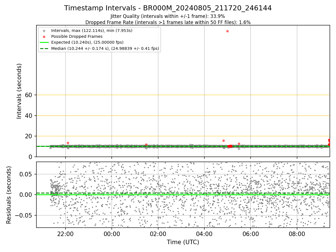Click the 'Time (UTC)' x-axis label
336x252 pixels.
coord(183,242)
